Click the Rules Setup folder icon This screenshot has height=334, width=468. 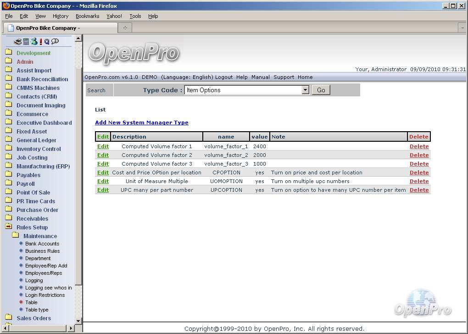click(8, 227)
